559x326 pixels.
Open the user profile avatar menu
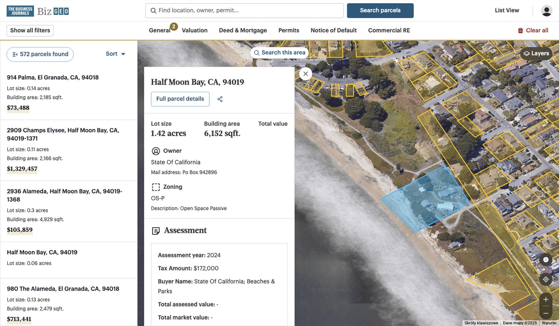[546, 11]
